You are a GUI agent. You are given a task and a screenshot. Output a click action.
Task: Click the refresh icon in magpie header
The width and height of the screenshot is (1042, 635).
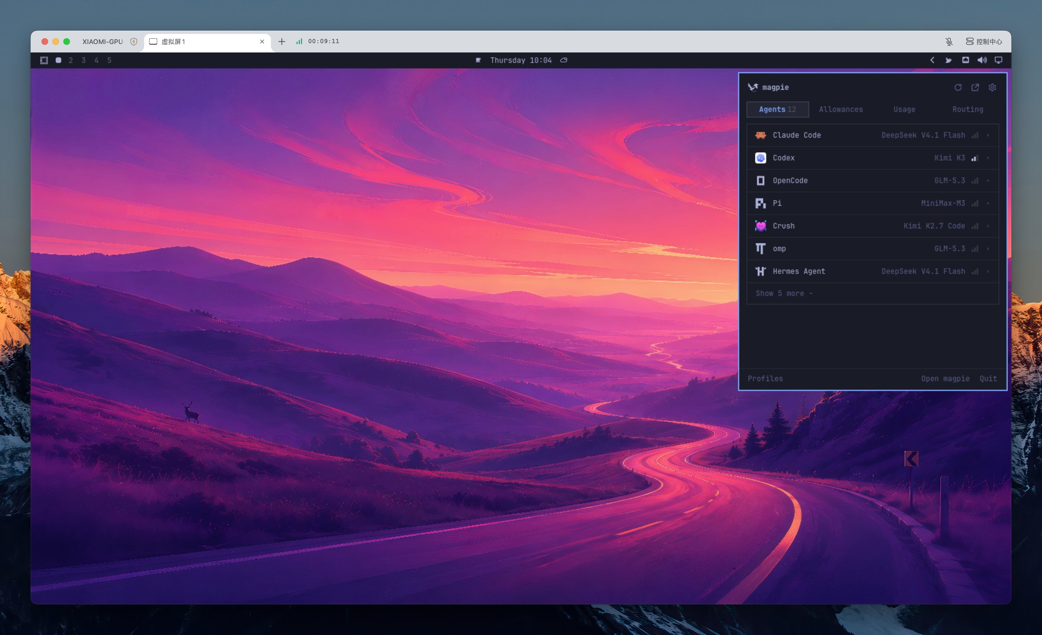click(x=958, y=87)
